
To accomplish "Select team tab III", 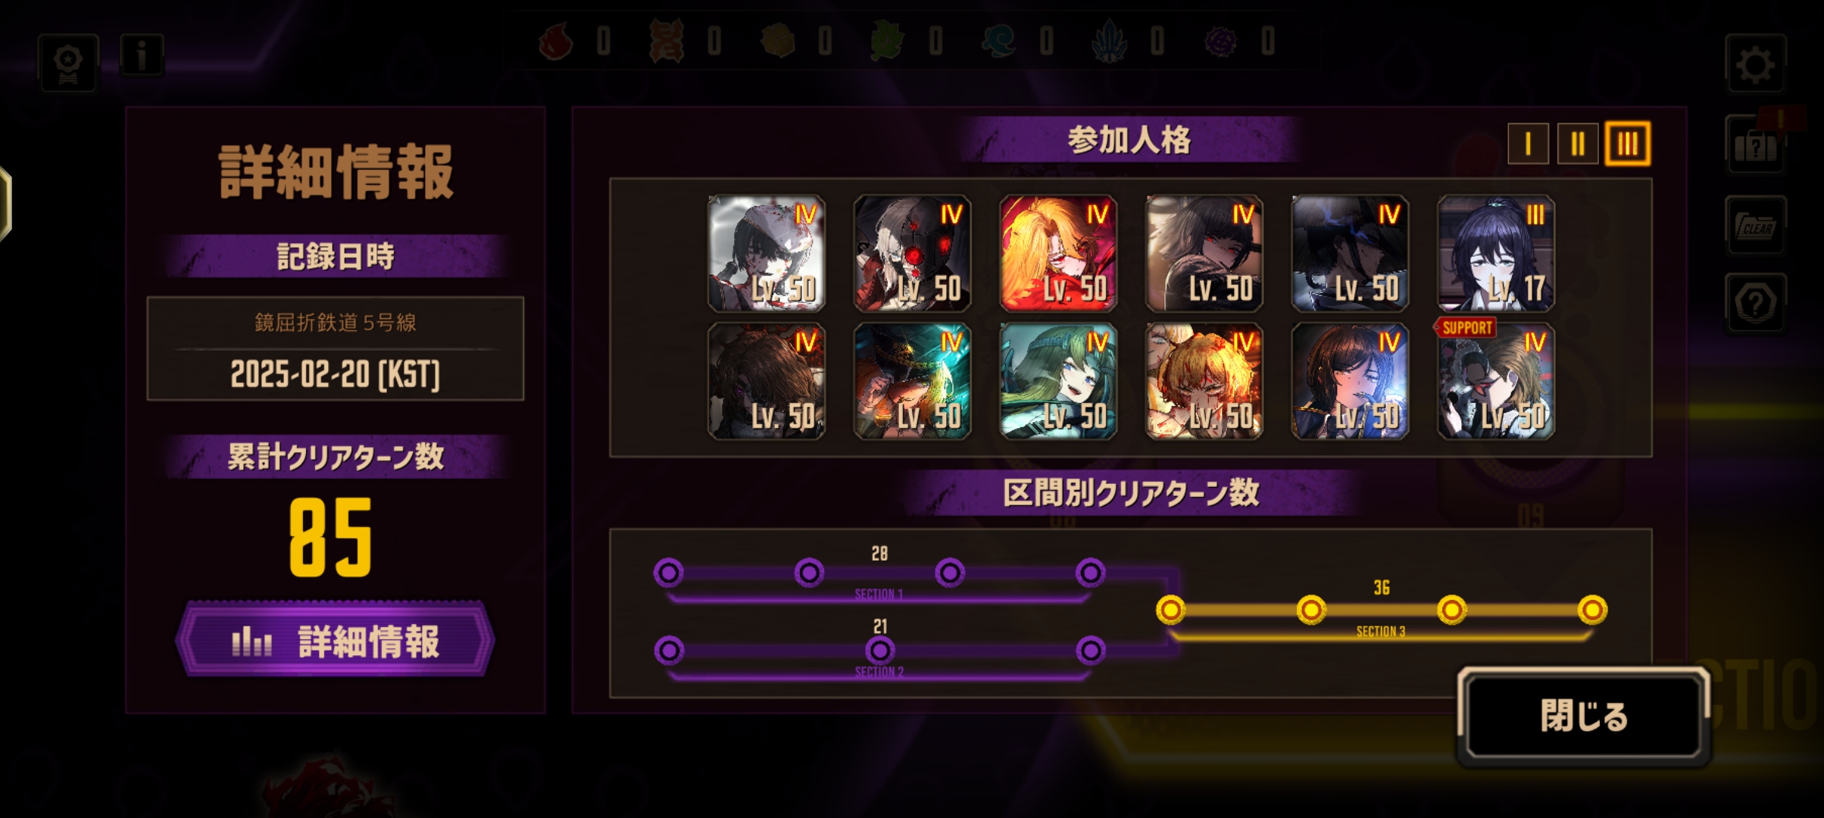I will click(1628, 144).
